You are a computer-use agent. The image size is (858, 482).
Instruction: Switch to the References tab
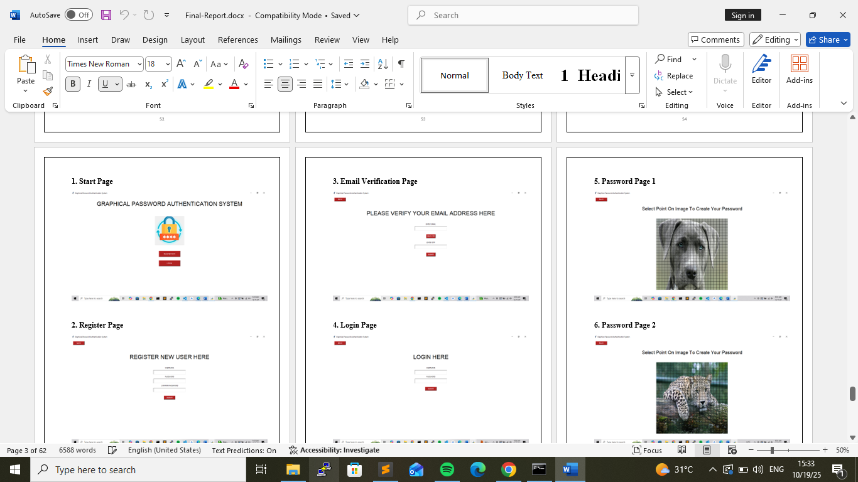point(237,40)
